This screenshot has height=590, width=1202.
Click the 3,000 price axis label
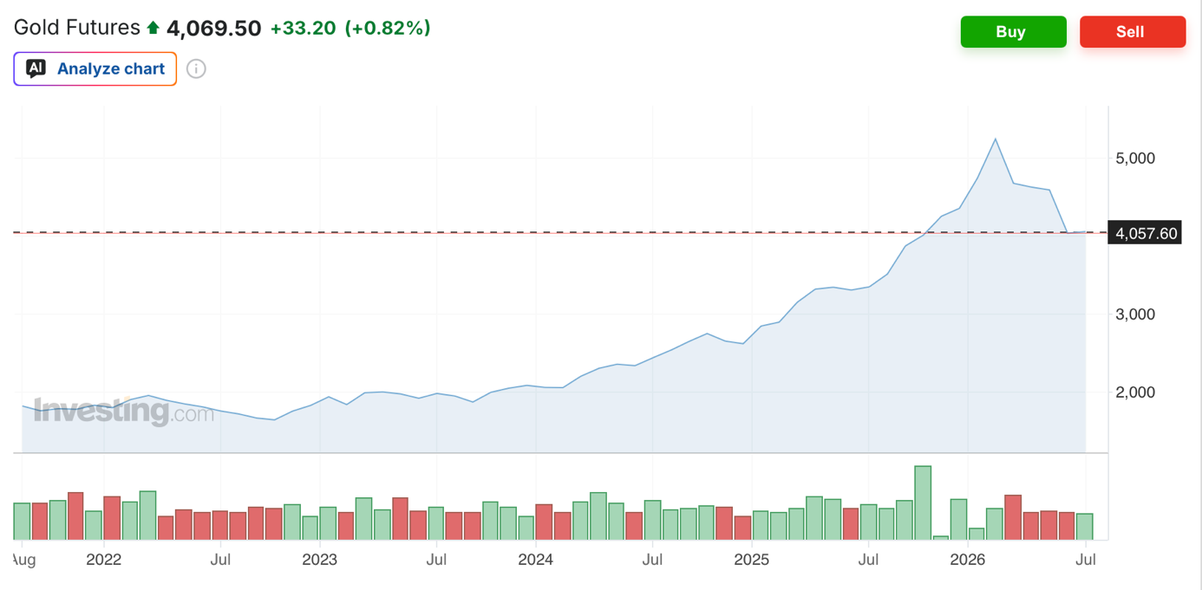pyautogui.click(x=1136, y=314)
